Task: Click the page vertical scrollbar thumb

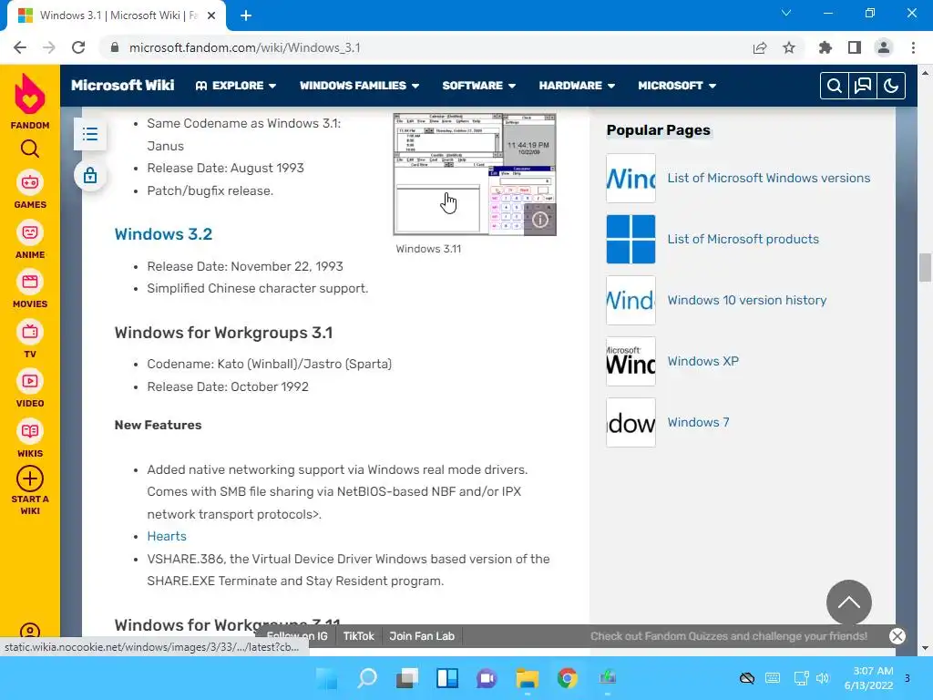Action: (x=925, y=267)
